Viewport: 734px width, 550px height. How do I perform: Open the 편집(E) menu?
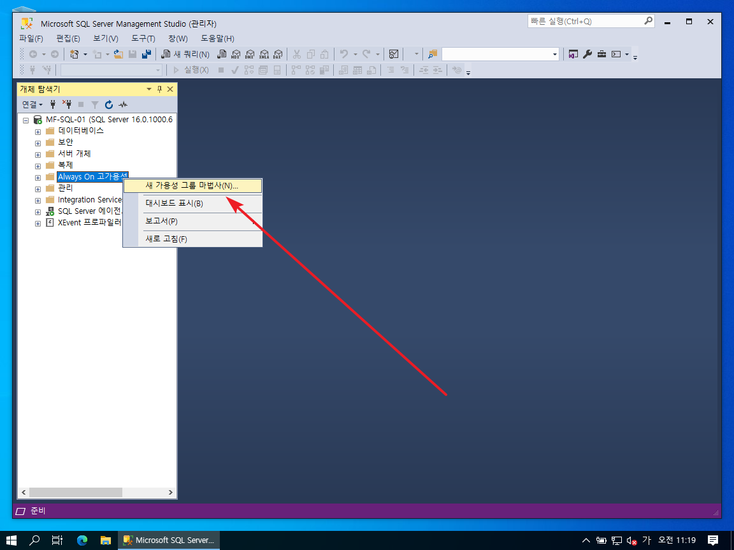pos(68,38)
